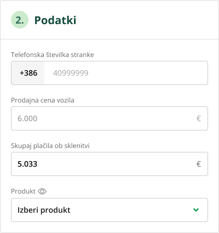Click the Podatki section heading
This screenshot has width=219, height=233.
(55, 20)
